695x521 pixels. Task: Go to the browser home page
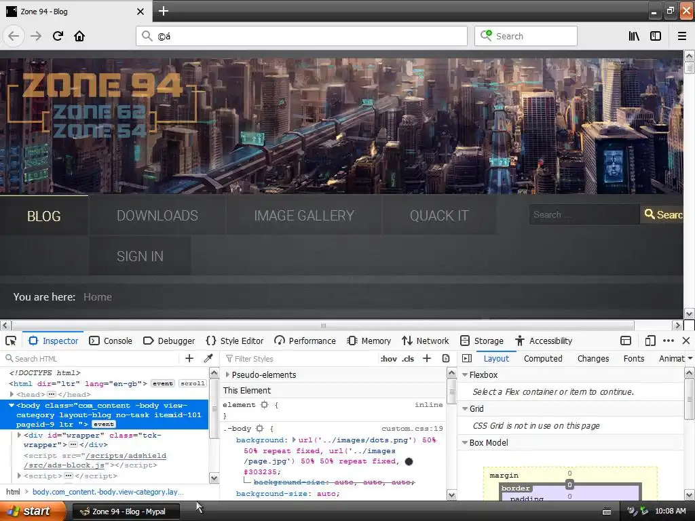79,36
